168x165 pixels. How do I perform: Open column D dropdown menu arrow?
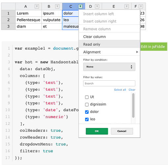pyautogui.click(x=97, y=6)
